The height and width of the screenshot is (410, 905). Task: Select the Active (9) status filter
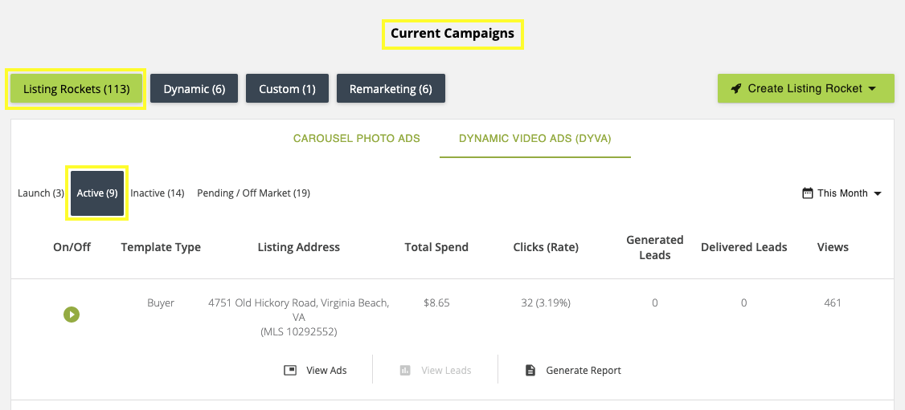tap(97, 193)
